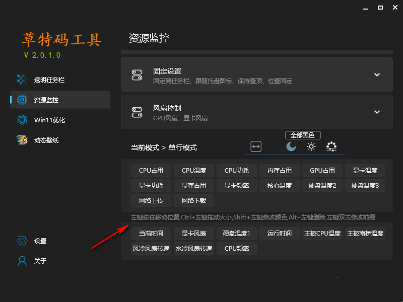Open 透明任务栏 in sidebar

click(49, 80)
